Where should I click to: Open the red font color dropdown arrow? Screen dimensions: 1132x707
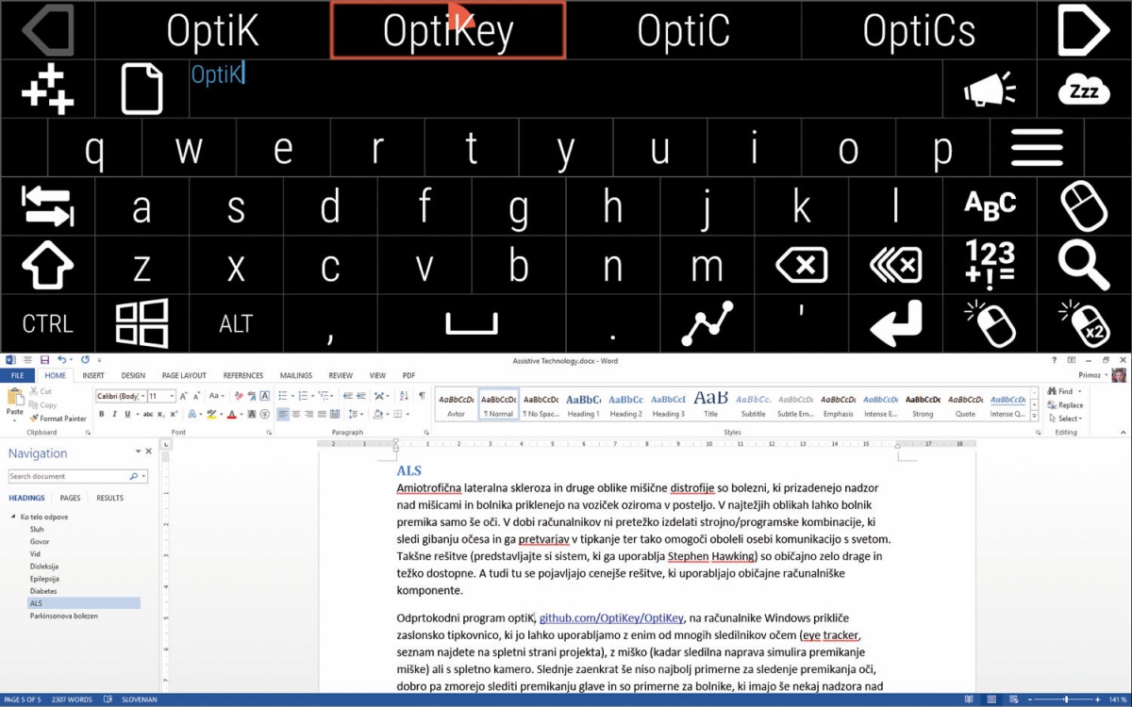click(x=241, y=414)
